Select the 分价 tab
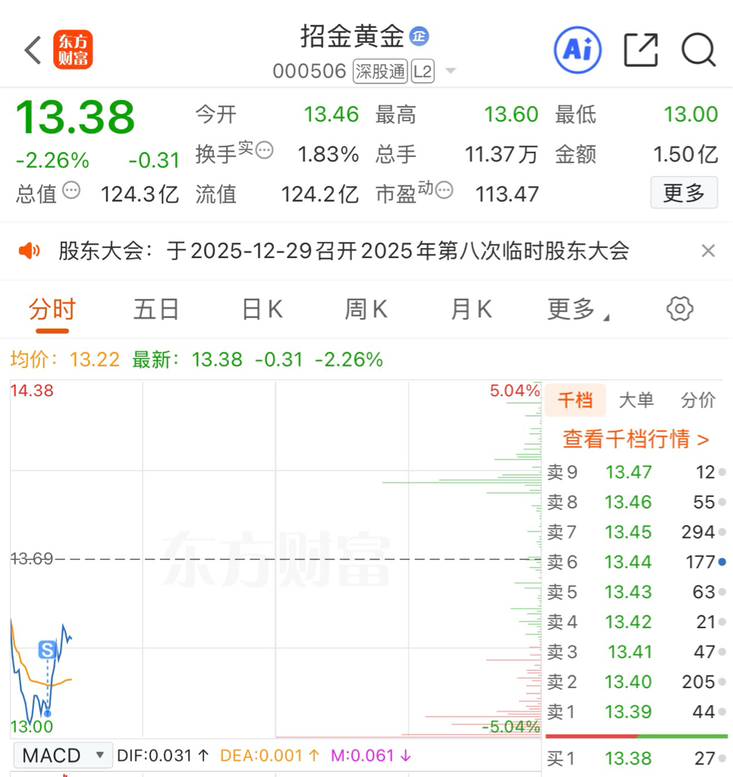 click(x=698, y=400)
